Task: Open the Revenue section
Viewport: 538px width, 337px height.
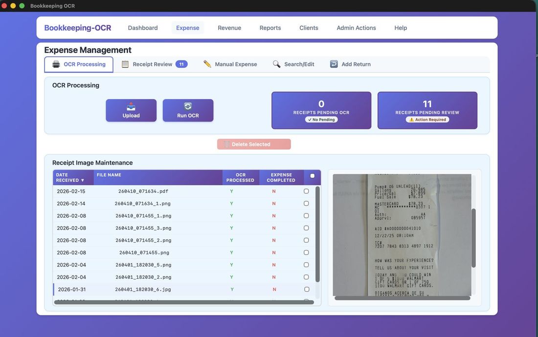Action: coord(229,28)
